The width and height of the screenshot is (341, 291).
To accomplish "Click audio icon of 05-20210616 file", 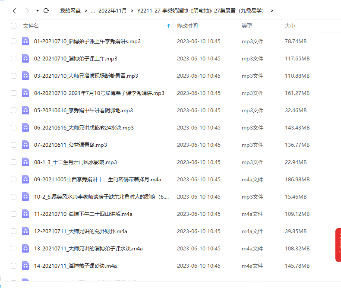I will click(25, 111).
